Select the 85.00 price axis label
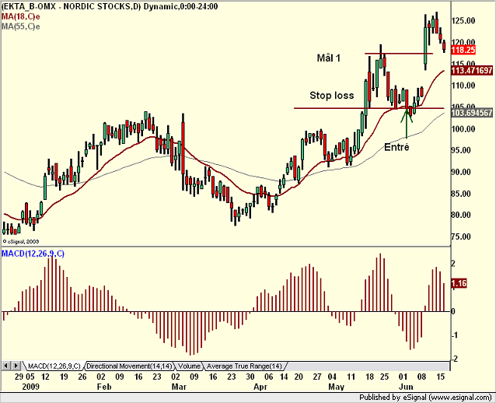 tap(461, 194)
